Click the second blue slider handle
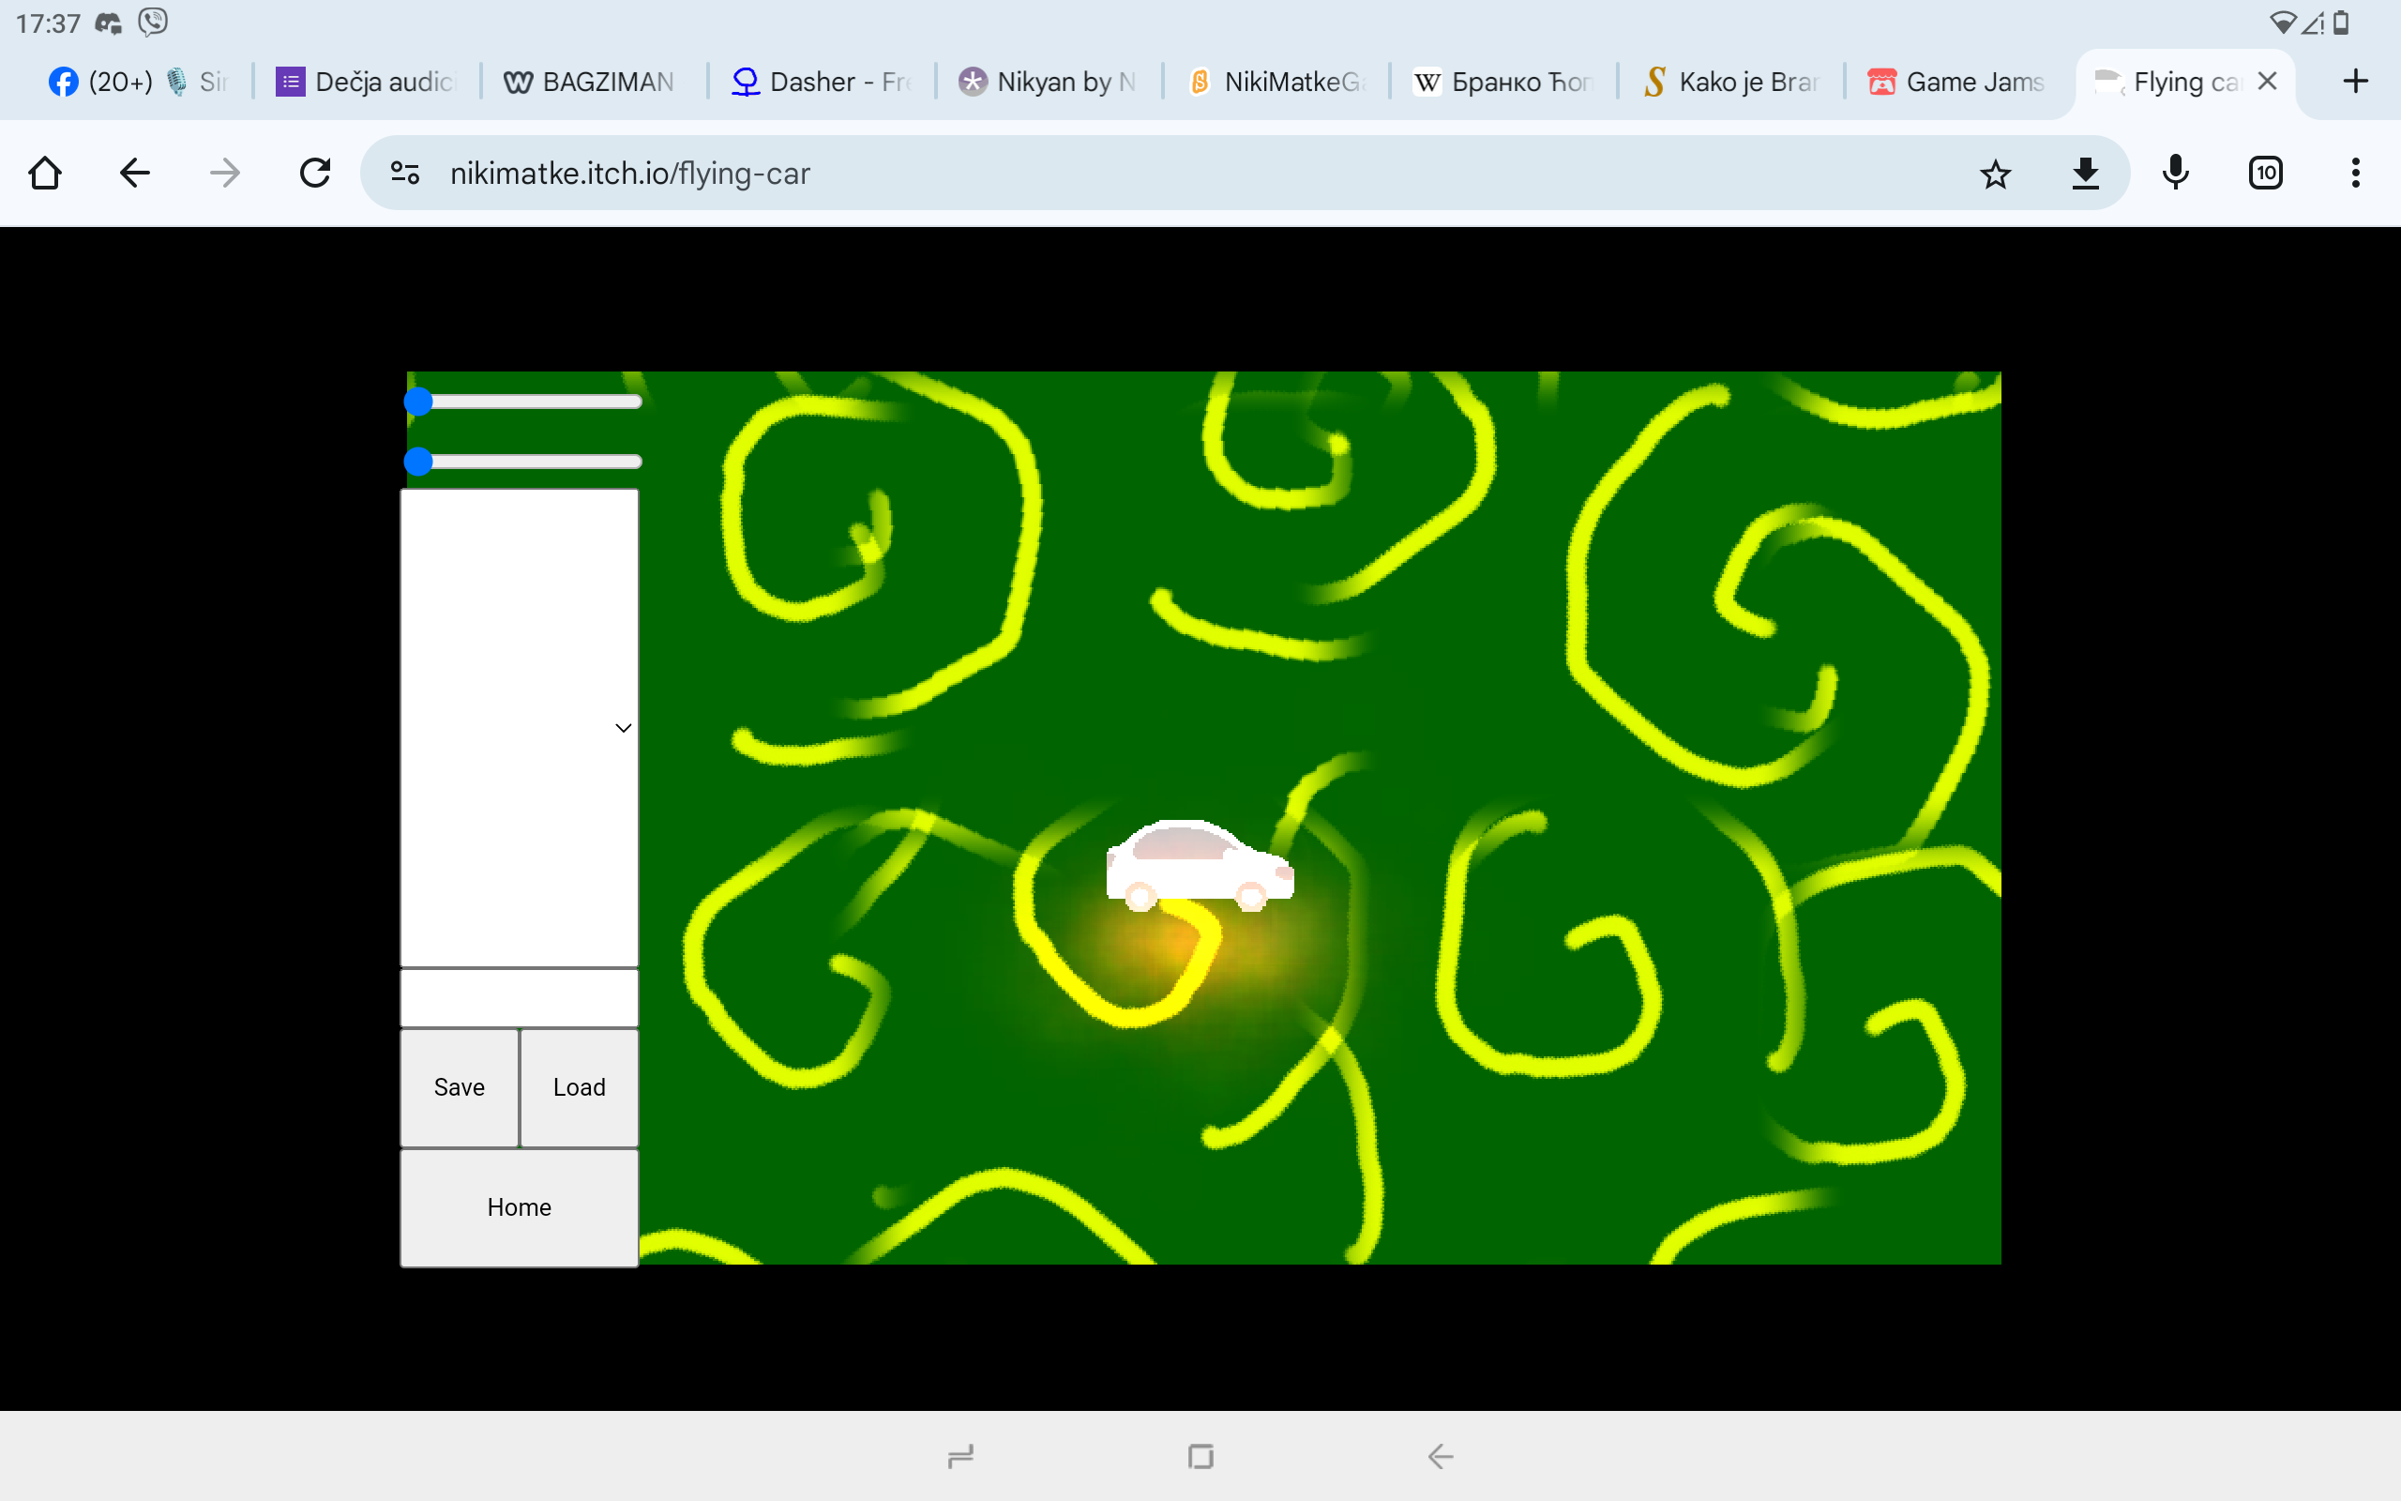2401x1501 pixels. 418,462
